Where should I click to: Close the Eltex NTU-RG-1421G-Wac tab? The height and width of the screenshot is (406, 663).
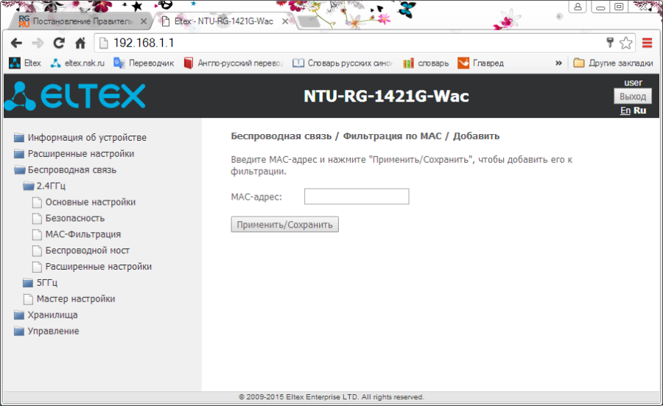285,21
